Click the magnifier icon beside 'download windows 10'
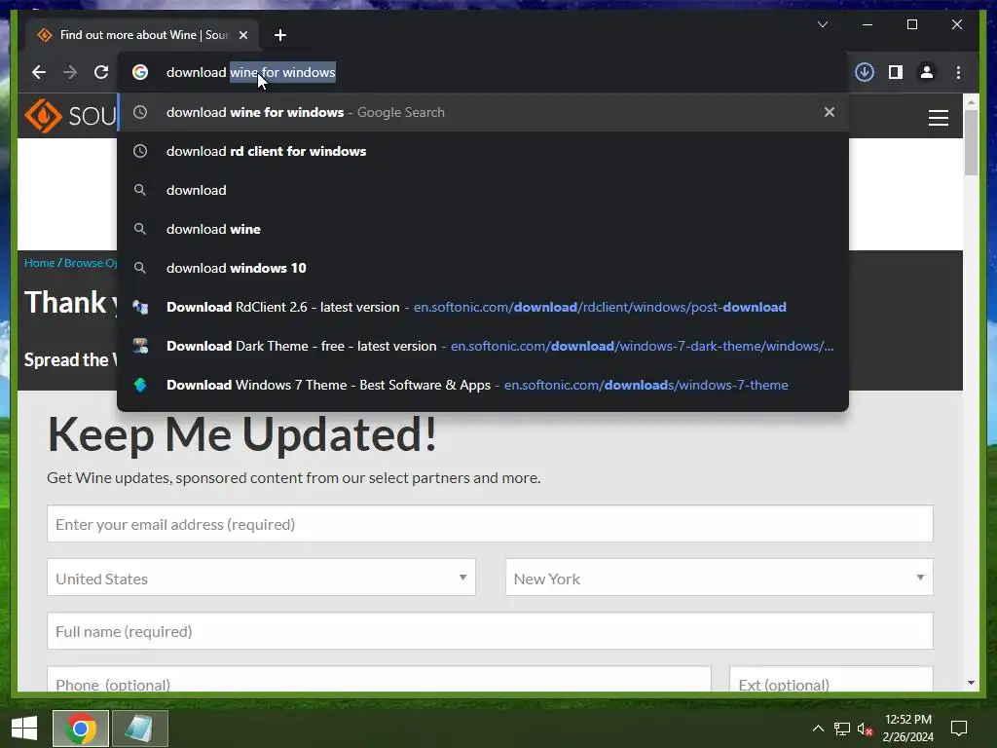 tap(140, 268)
